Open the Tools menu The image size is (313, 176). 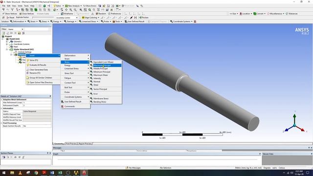coord(26,6)
